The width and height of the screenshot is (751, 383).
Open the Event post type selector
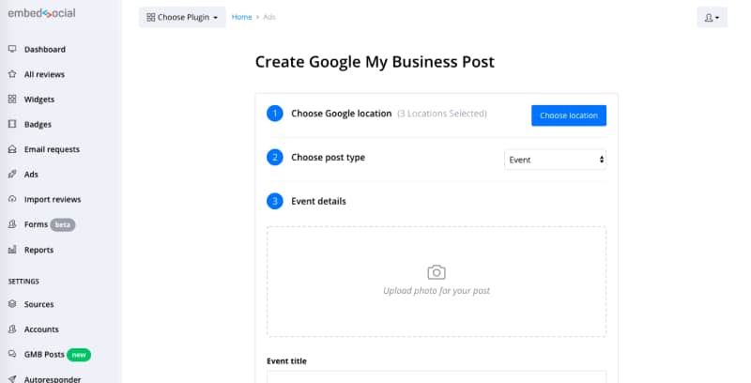click(555, 160)
